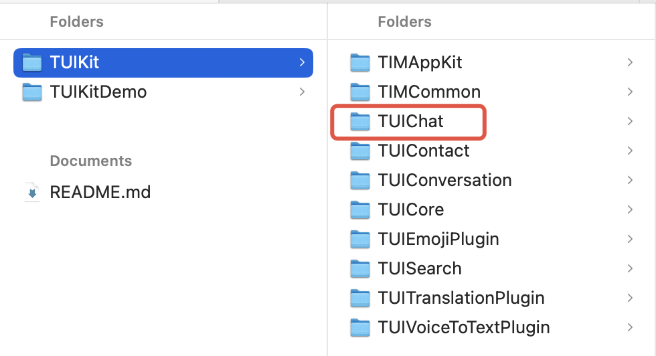Click the TUIVoiceToTextPlugin folder chevron

click(630, 327)
